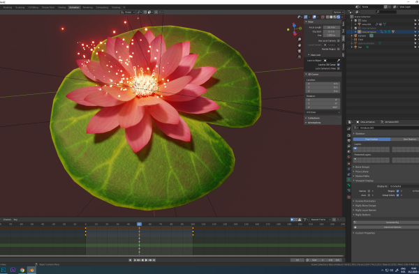The width and height of the screenshot is (419, 274).
Task: Click the play animation button
Action: 146,260
